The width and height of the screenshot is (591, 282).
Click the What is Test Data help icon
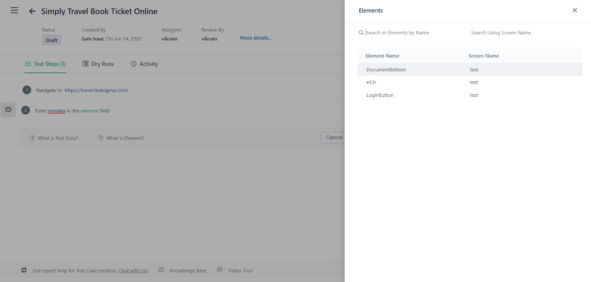tap(32, 138)
